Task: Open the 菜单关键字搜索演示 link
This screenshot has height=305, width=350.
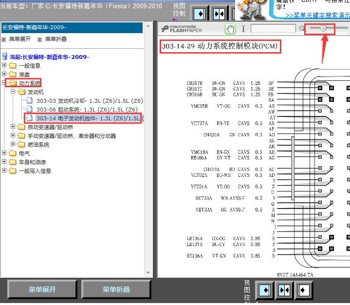Action: [318, 15]
